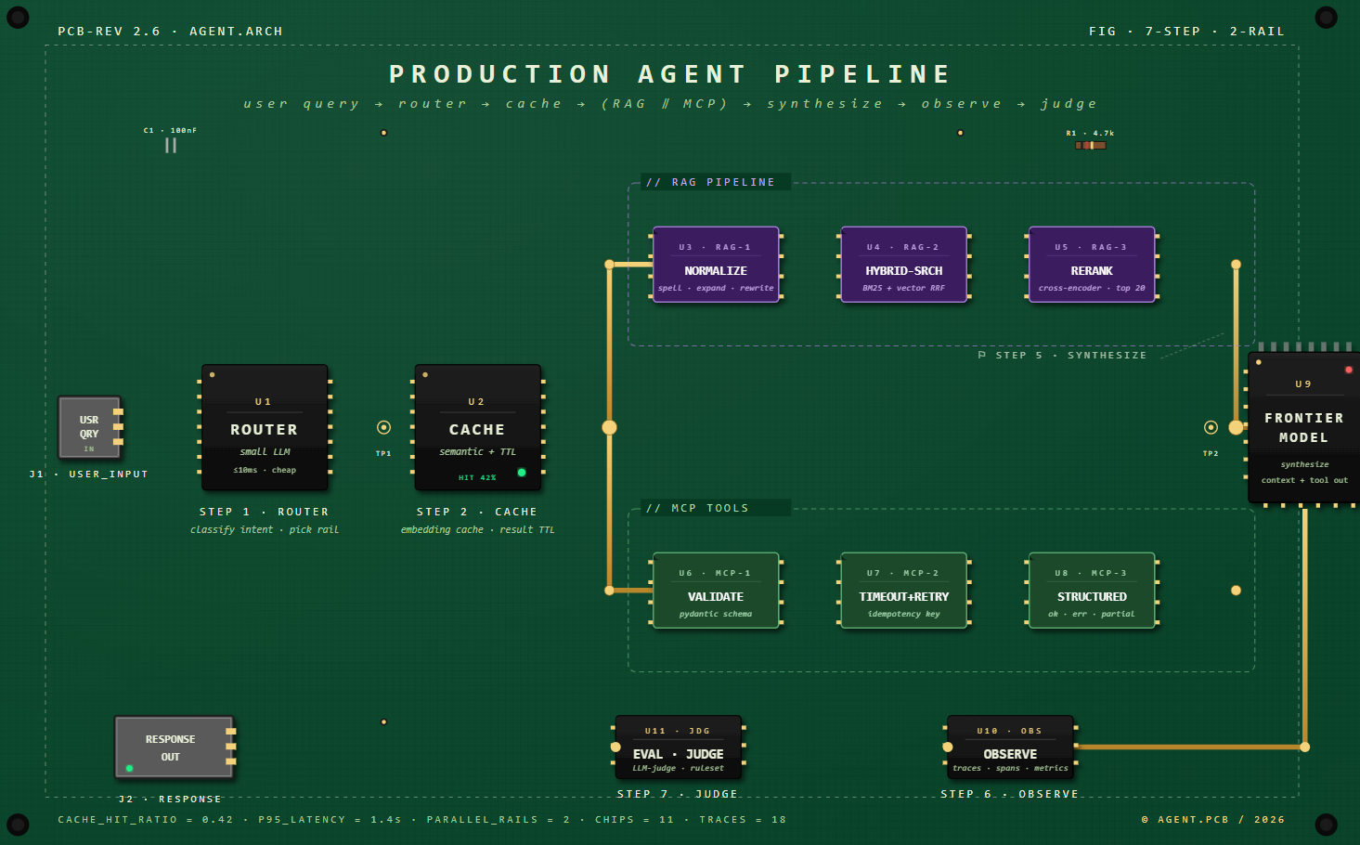
Task: Click 'classify intent · pick rail' caption
Action: click(265, 529)
